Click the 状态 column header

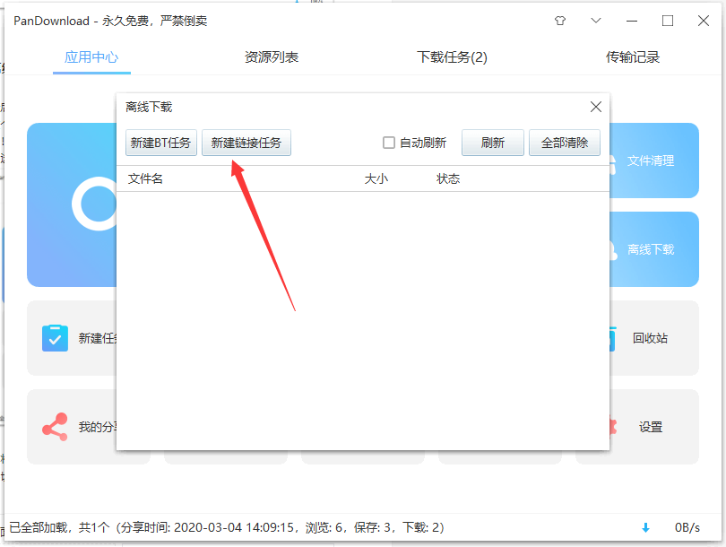448,178
